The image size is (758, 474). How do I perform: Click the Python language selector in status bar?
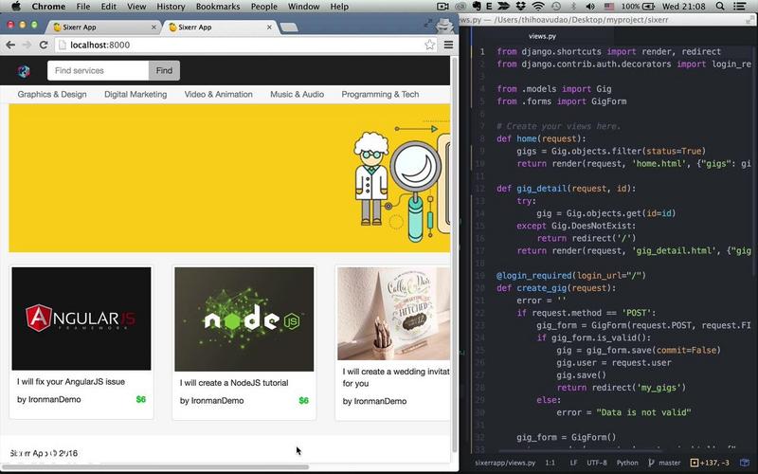point(627,463)
